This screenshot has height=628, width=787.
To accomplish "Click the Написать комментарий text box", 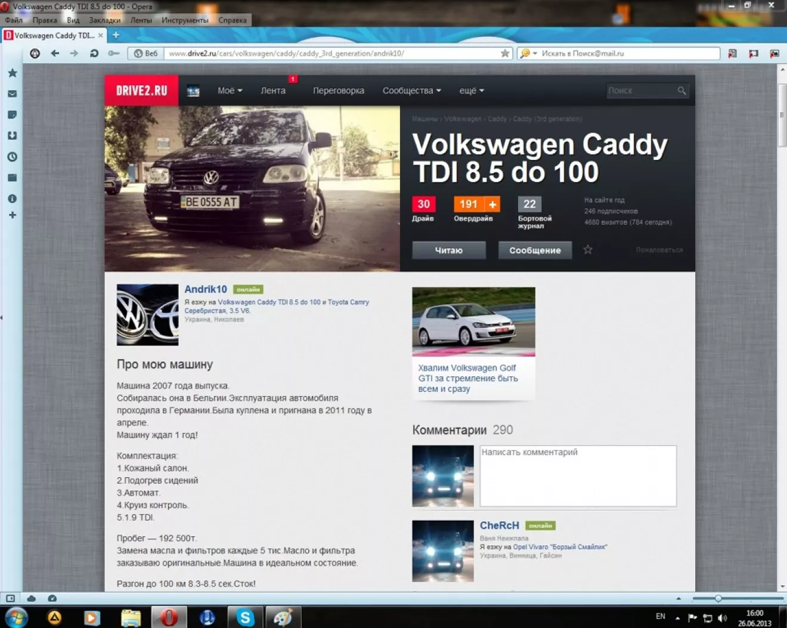I will coord(578,476).
